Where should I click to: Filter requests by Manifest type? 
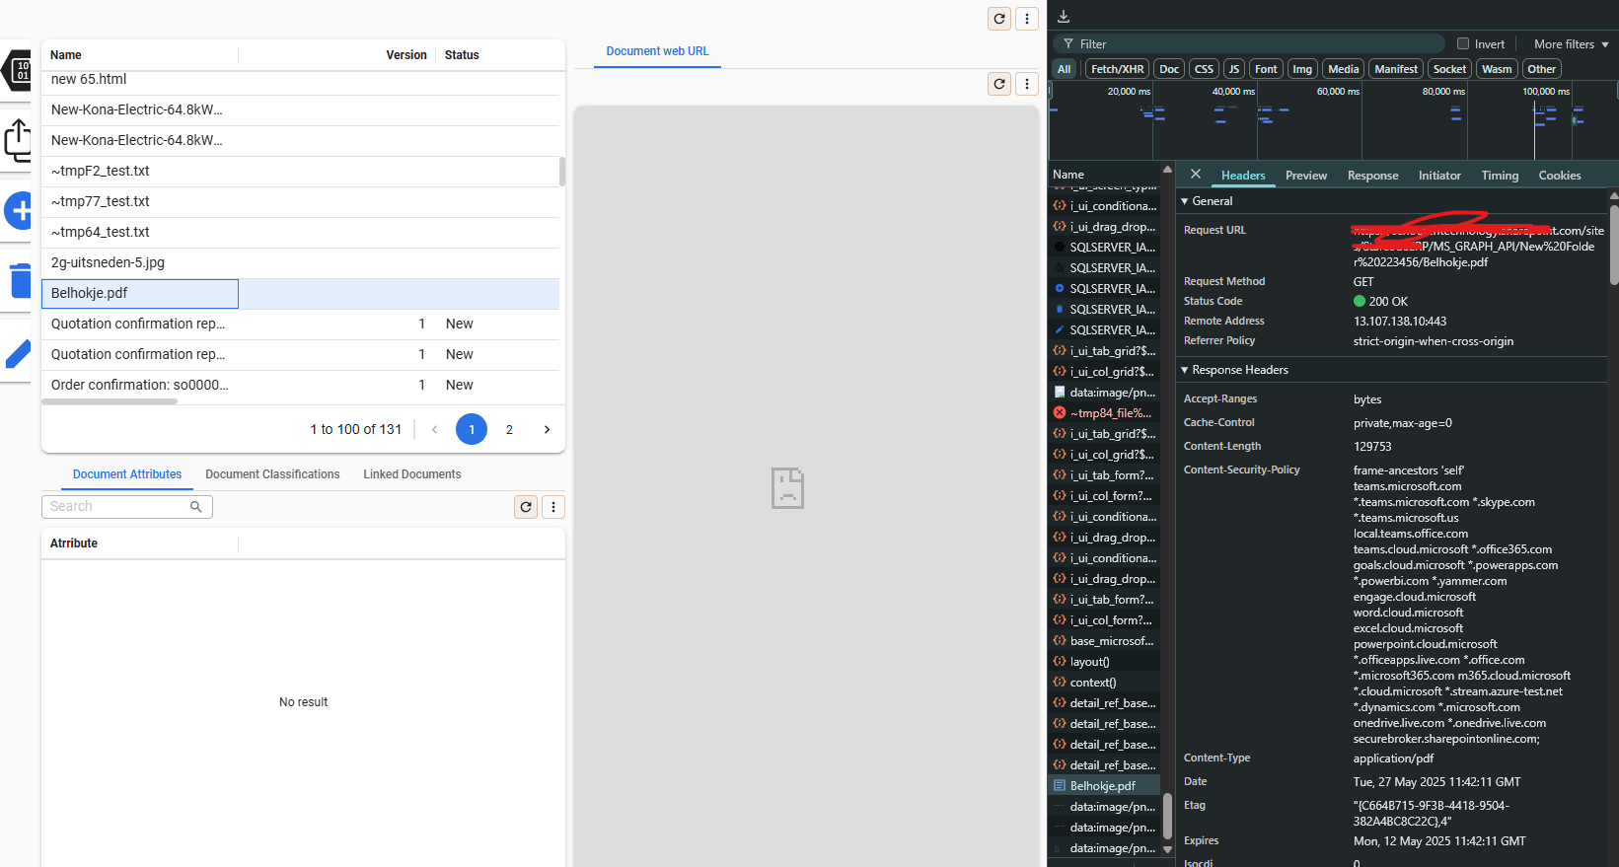1396,69
